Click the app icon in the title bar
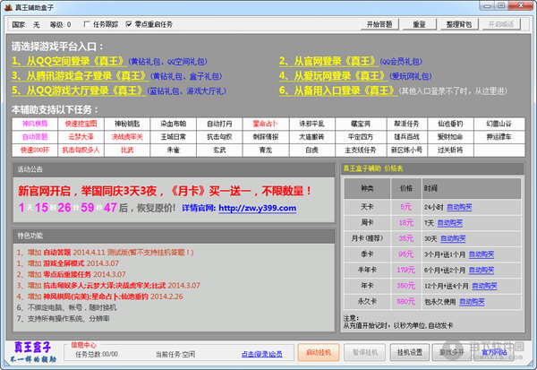 pyautogui.click(x=8, y=7)
